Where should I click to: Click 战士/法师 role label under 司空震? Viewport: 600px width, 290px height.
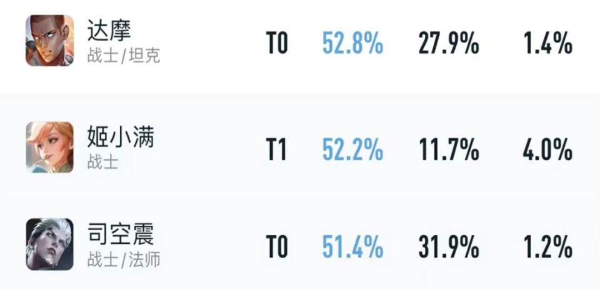(x=124, y=259)
